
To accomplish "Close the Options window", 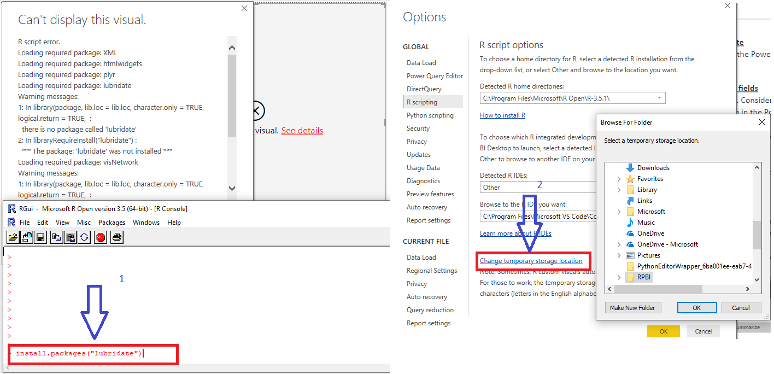I will tap(727, 6).
